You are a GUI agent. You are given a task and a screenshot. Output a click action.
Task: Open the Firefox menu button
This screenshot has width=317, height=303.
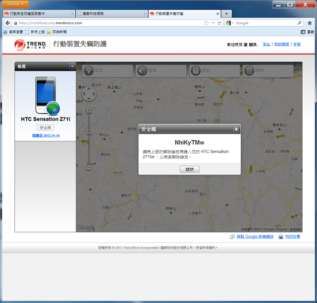[x=15, y=4]
